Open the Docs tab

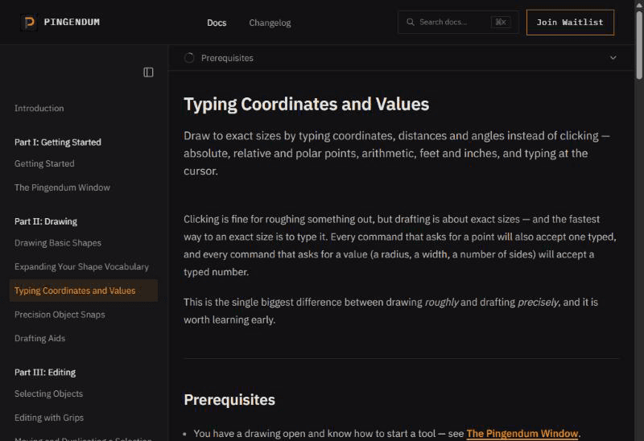(217, 23)
